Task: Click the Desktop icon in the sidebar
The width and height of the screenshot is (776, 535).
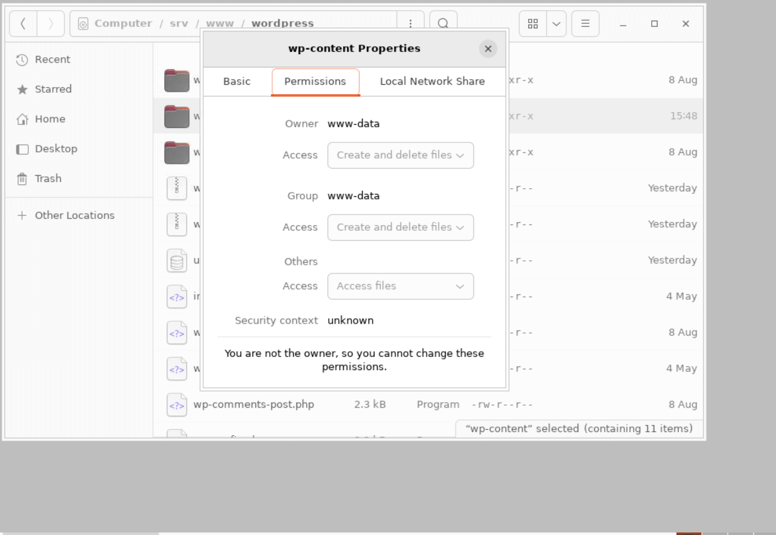Action: coord(23,149)
